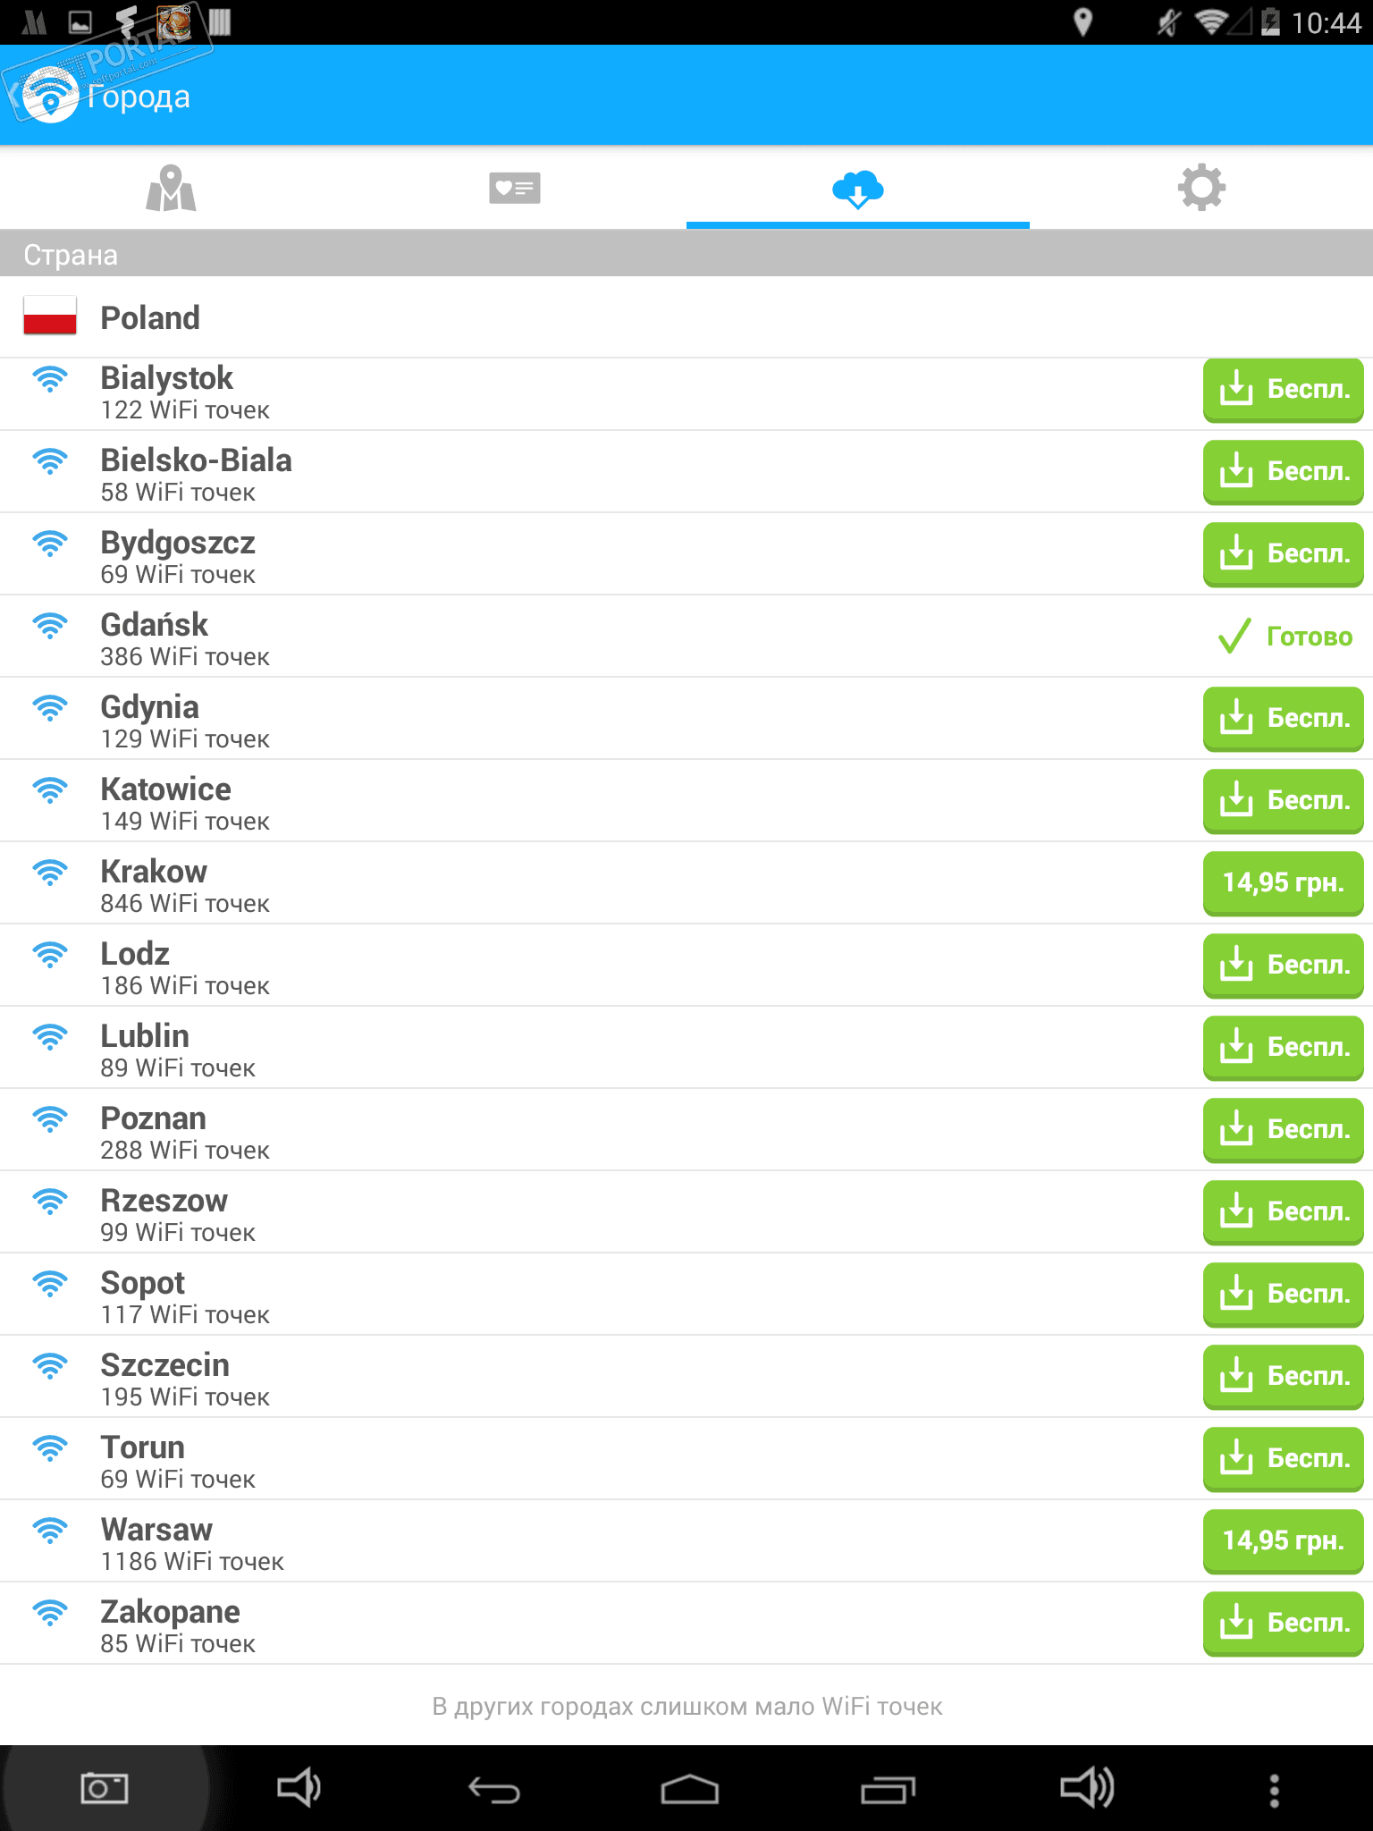Select the cloud download tab
Image resolution: width=1373 pixels, height=1831 pixels.
pyautogui.click(x=857, y=188)
